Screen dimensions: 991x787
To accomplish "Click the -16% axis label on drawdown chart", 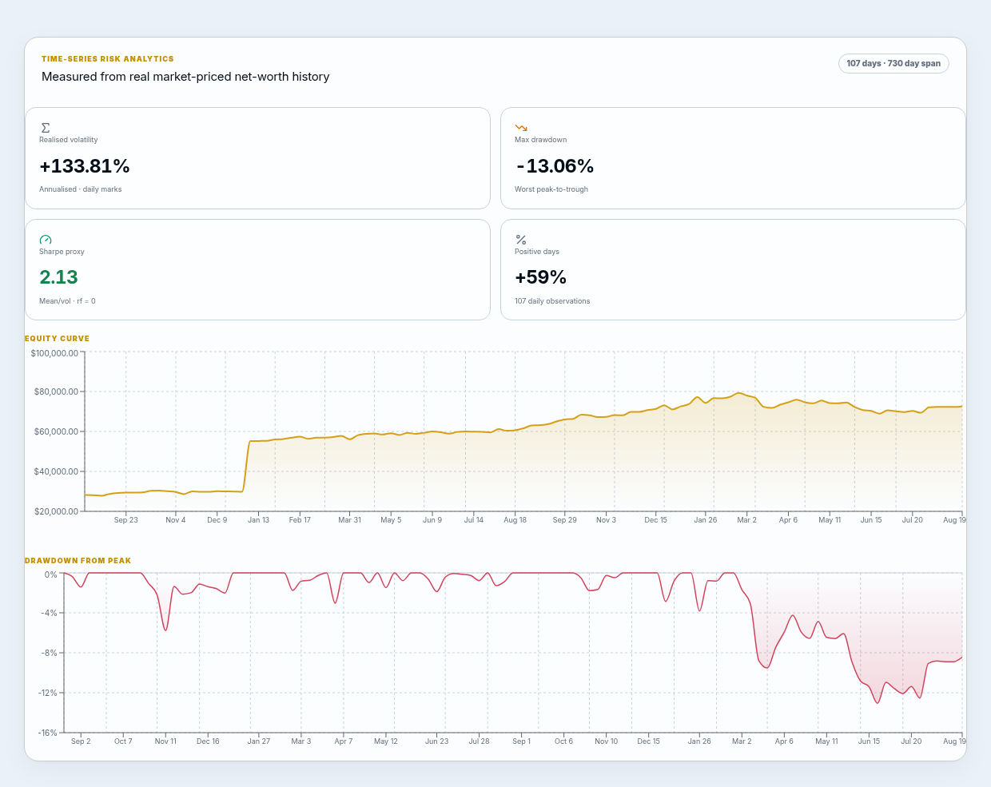I will [48, 733].
